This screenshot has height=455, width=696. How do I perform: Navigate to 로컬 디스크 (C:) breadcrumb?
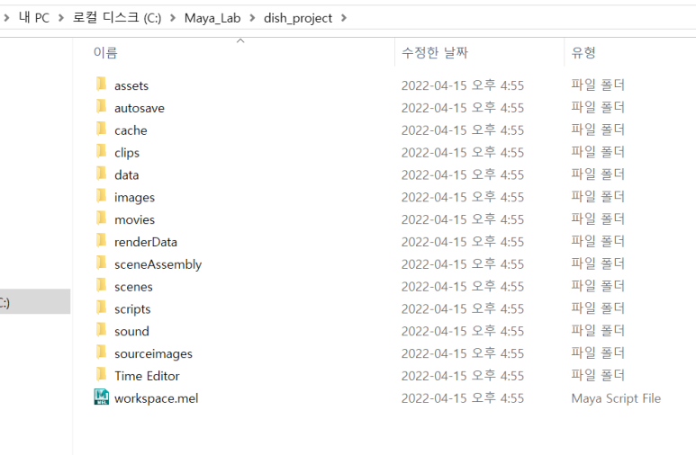(x=117, y=18)
